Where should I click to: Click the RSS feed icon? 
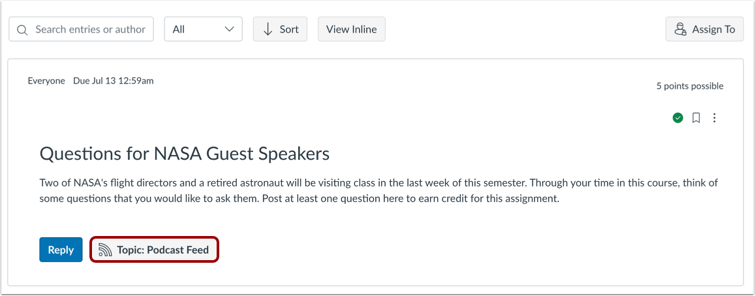pos(105,250)
